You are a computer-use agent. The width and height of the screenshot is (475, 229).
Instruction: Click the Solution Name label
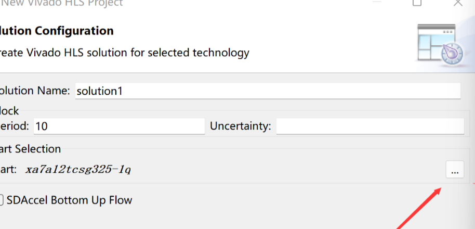pyautogui.click(x=35, y=91)
